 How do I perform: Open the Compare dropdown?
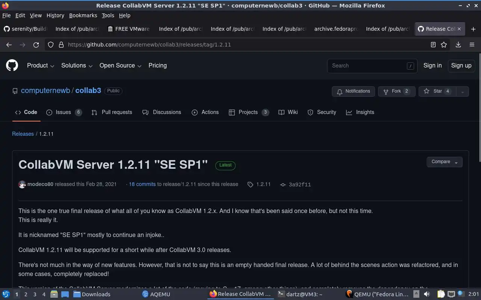(x=445, y=162)
